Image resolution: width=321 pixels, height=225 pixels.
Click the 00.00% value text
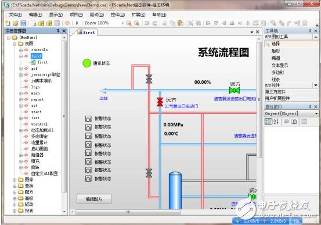point(203,82)
